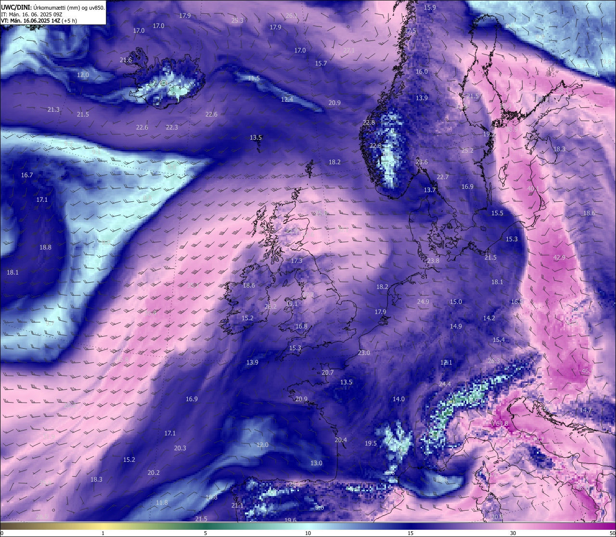
Task: Click the 23.6 value label
Action: (422, 162)
